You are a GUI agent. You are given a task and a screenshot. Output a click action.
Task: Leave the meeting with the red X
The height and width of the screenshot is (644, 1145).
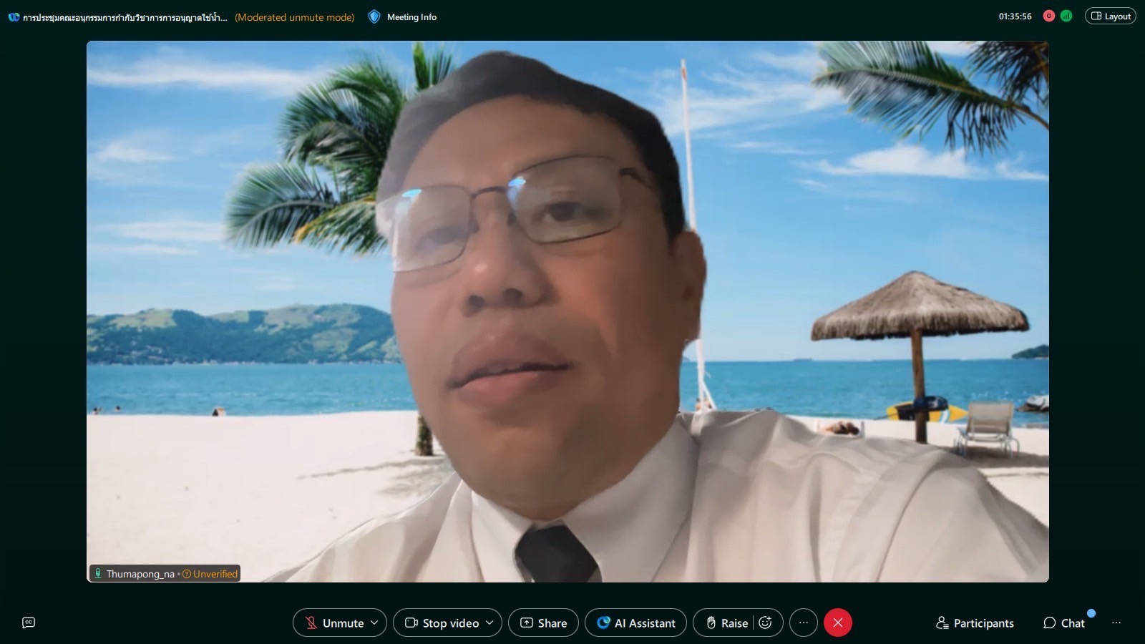click(x=838, y=623)
